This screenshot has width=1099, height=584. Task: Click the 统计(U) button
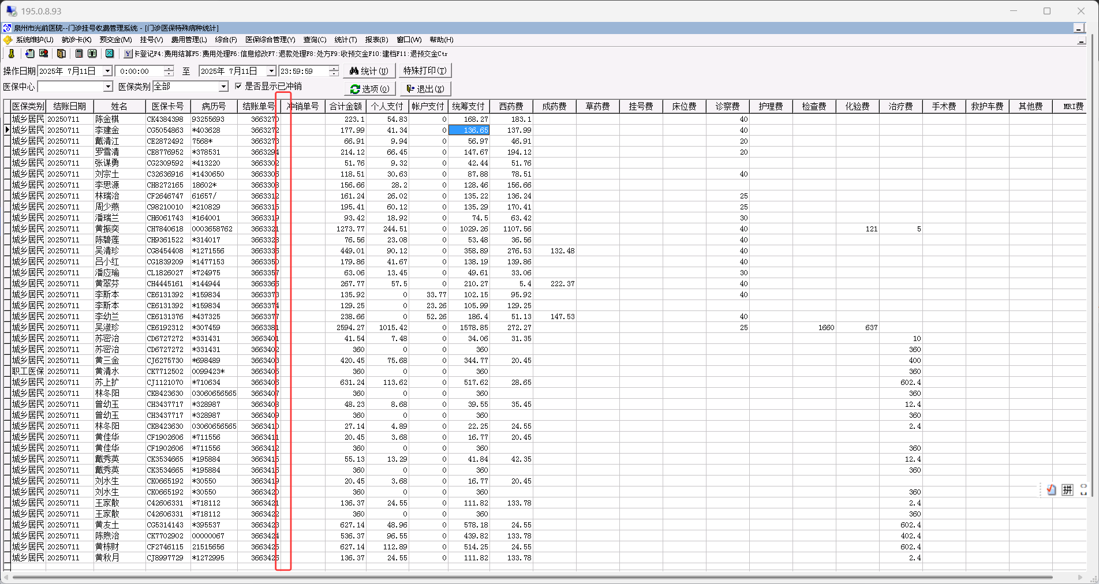click(x=369, y=71)
